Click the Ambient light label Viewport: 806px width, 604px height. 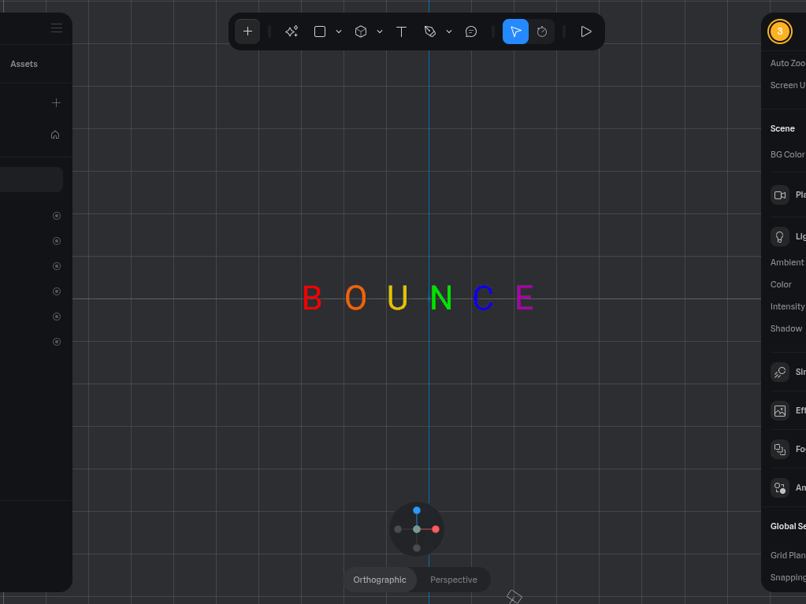coord(787,262)
